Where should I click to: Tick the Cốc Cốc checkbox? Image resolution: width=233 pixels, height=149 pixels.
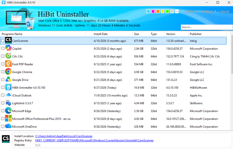3,56
